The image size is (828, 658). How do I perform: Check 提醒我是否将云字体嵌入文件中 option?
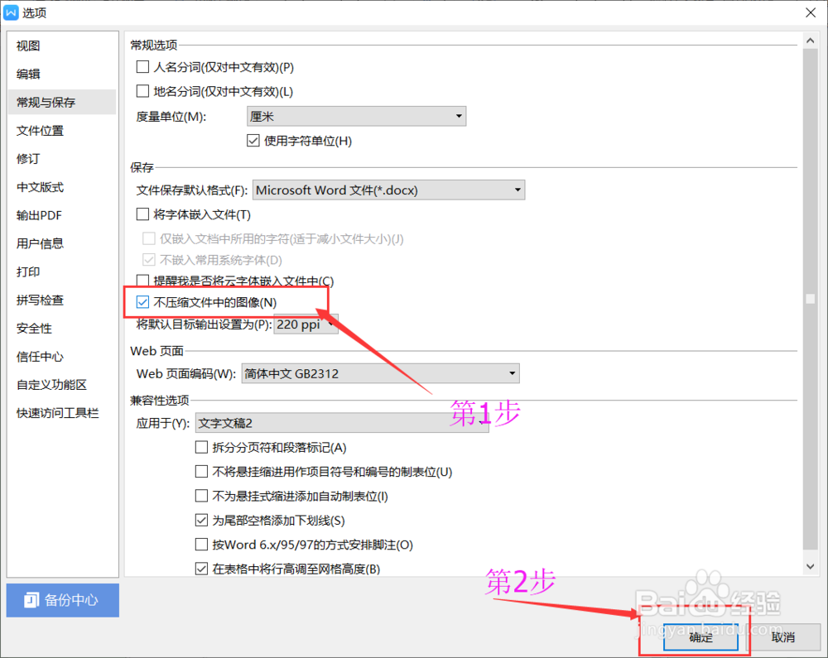(142, 281)
